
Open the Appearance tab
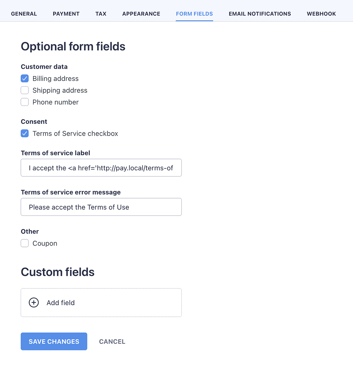tap(141, 14)
